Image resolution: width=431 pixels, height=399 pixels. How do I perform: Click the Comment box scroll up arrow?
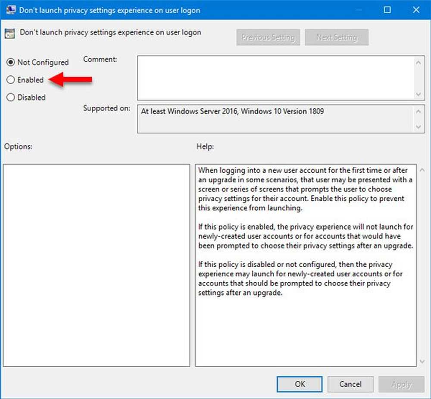click(419, 62)
